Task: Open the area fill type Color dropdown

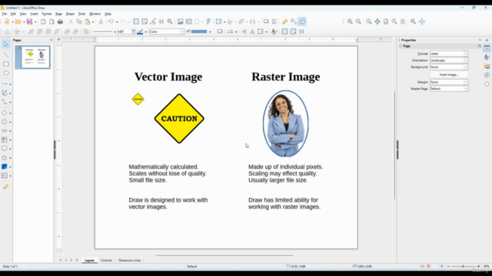Action: point(167,31)
